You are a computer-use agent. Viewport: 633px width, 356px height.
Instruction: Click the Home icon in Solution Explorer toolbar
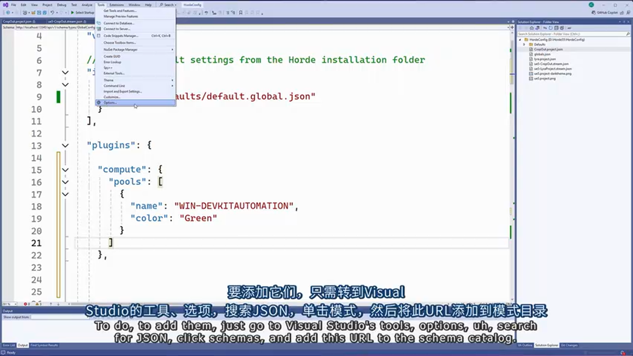532,28
